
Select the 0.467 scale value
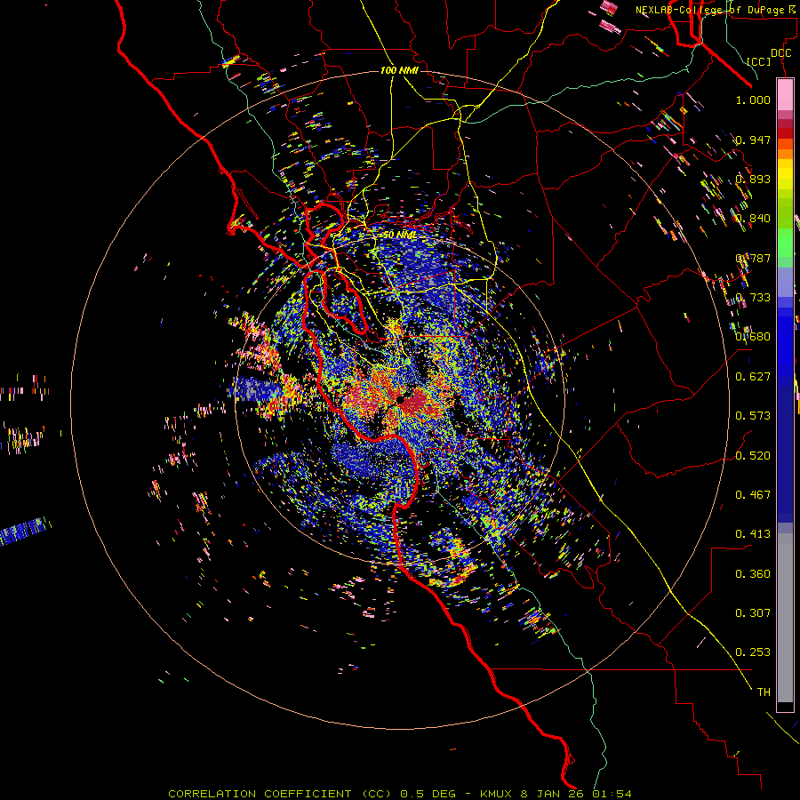[x=753, y=495]
